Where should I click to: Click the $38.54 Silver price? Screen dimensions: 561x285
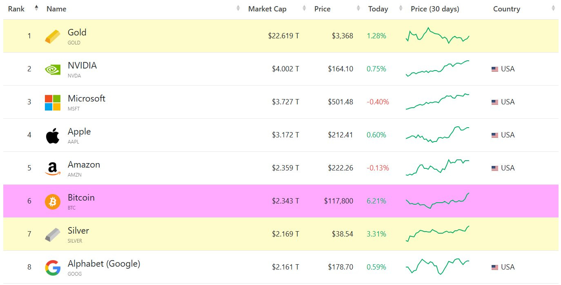click(x=343, y=234)
